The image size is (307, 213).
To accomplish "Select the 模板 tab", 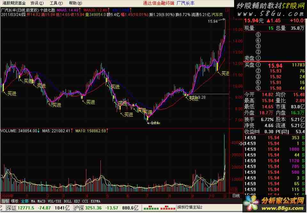I will [x=15, y=201].
